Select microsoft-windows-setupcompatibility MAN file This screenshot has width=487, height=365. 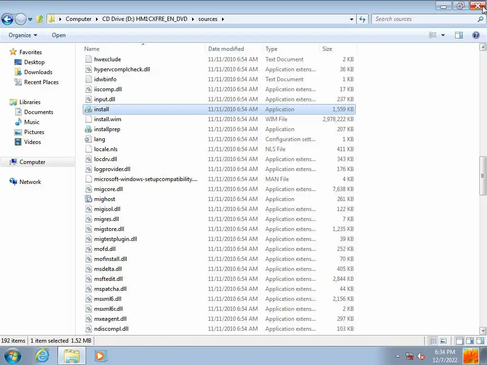(146, 179)
